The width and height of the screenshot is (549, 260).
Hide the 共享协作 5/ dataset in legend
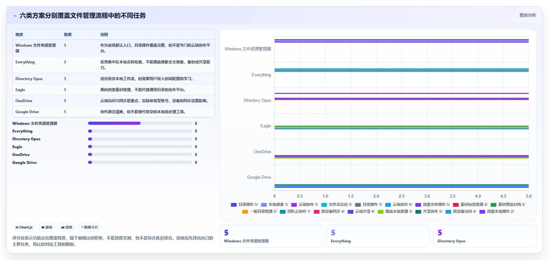pos(429,211)
